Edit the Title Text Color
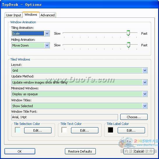 (84, 130)
